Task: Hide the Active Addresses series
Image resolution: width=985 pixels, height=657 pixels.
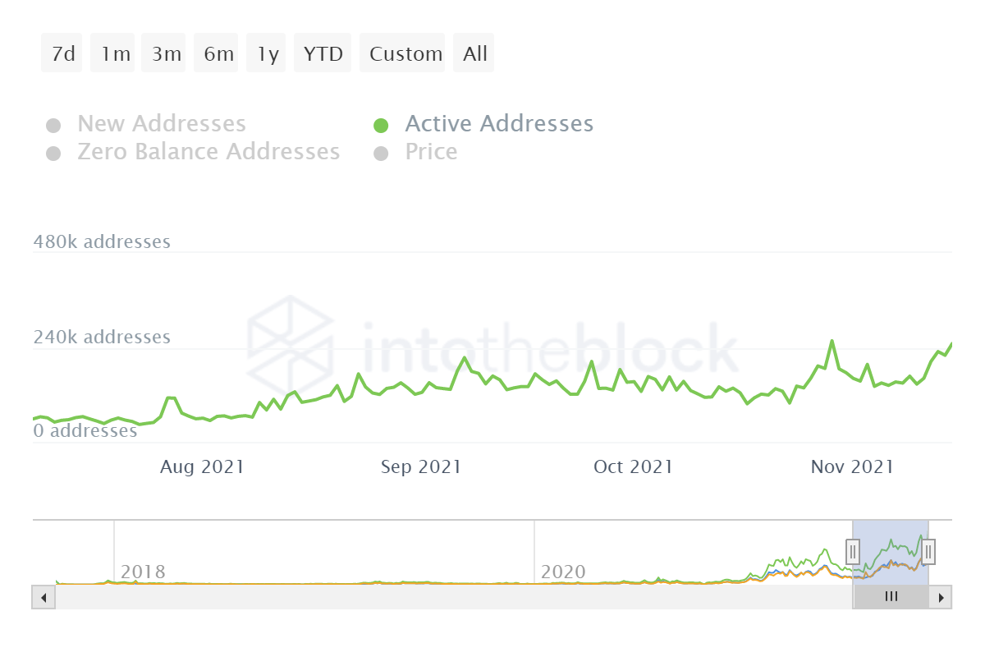Action: (x=498, y=124)
